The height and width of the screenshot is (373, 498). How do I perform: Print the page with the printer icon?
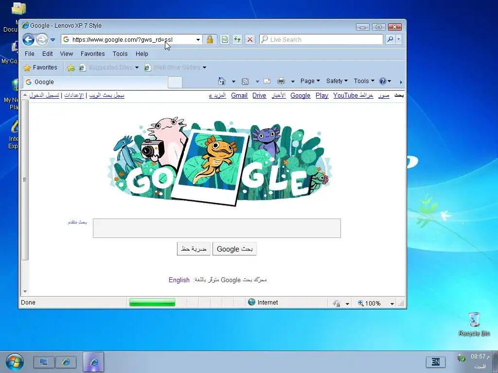281,82
